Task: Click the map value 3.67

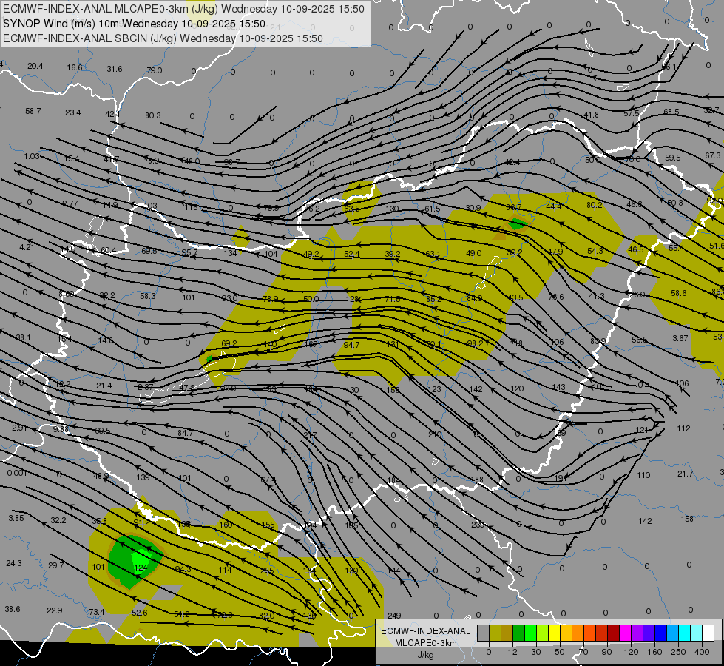Action: (680, 338)
